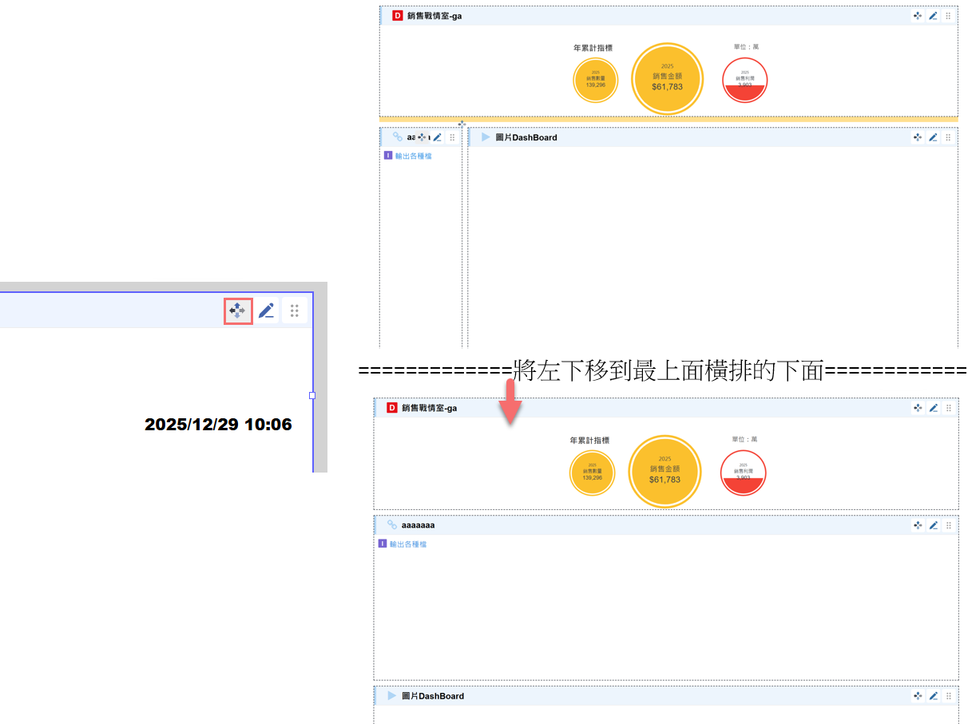This screenshot has width=968, height=724.
Task: Click the grip dots in the narrow aa panel
Action: tap(452, 137)
